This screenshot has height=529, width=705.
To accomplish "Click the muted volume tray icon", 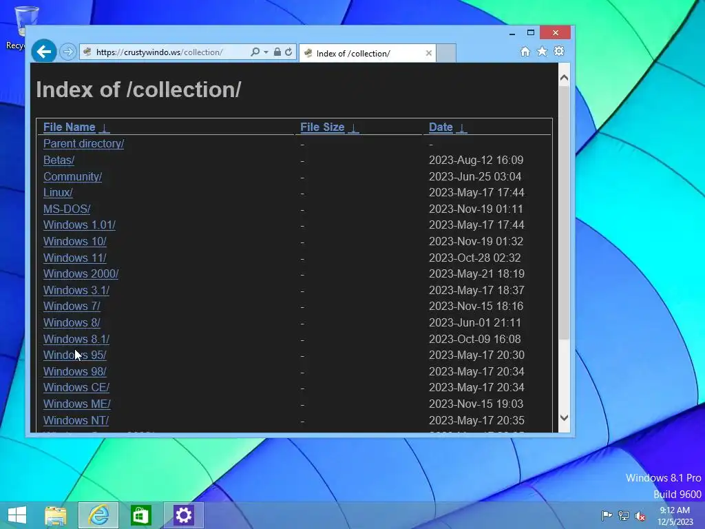I will tap(640, 515).
